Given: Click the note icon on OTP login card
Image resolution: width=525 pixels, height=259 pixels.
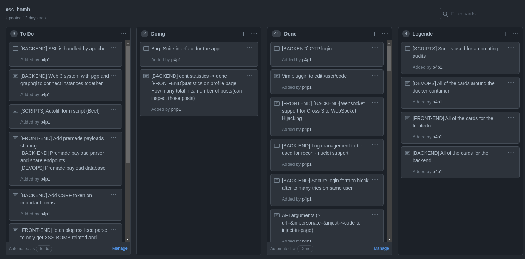Looking at the screenshot, I should click(x=277, y=49).
